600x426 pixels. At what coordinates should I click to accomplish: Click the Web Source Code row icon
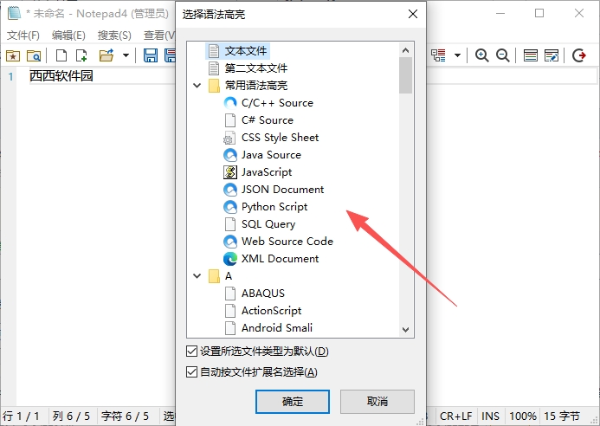[230, 241]
